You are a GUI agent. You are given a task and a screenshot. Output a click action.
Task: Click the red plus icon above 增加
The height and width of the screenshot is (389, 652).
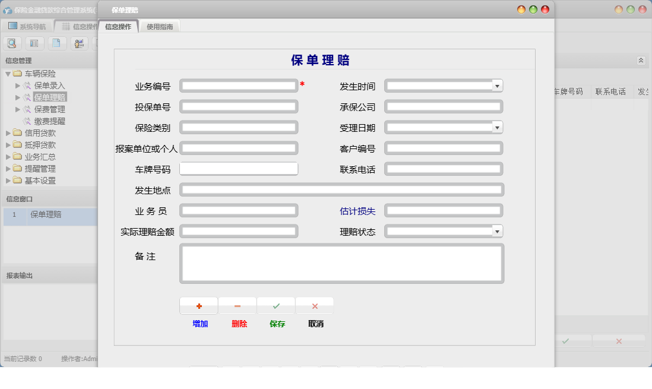[x=198, y=305]
